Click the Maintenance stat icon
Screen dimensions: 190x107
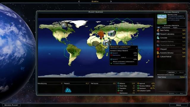pos(118,93)
